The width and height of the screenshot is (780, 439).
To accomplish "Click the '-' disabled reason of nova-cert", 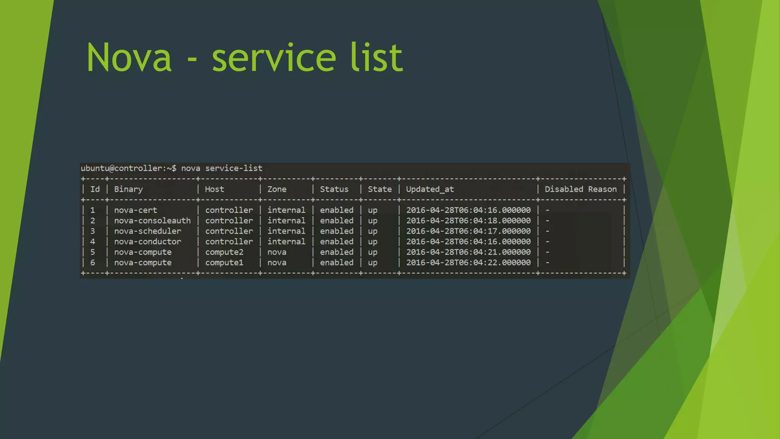I will coord(547,210).
